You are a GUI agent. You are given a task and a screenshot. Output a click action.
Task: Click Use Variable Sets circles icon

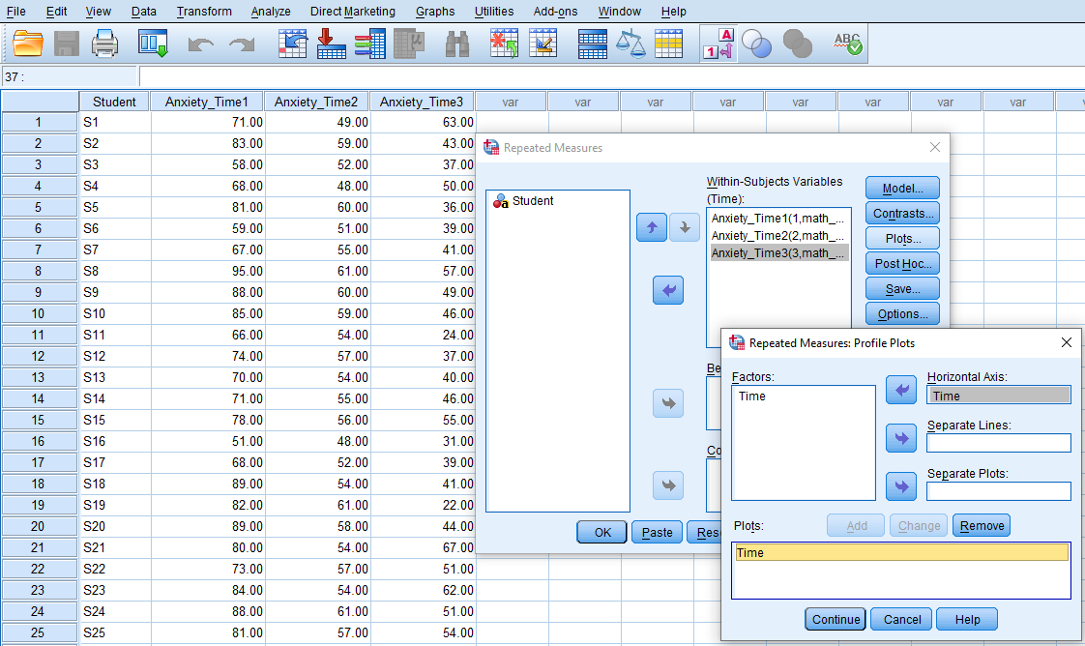click(x=756, y=44)
